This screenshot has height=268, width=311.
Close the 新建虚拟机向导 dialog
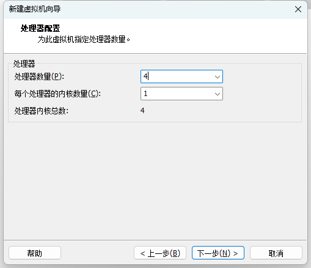298,9
